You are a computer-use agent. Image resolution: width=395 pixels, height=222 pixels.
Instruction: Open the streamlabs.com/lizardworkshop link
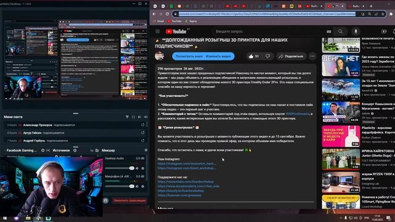[x=186, y=181]
